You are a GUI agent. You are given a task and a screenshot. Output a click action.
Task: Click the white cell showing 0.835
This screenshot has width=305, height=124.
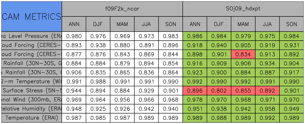tap(98, 73)
